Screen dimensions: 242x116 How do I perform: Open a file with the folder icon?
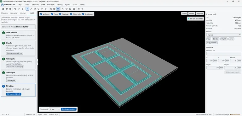point(7,9)
